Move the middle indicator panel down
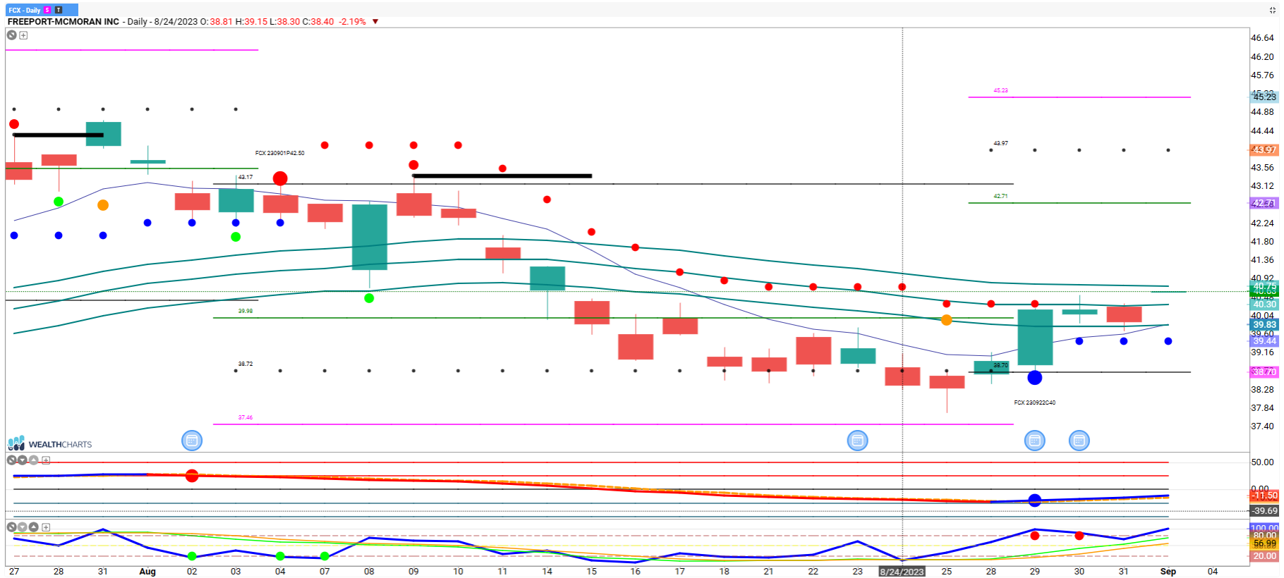 (x=23, y=460)
